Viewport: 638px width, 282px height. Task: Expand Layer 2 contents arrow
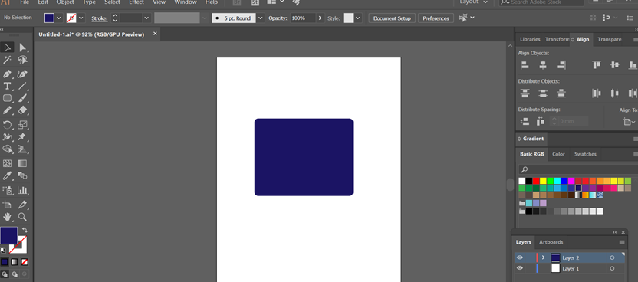coord(543,257)
